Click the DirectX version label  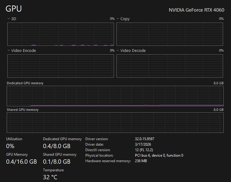98,150
